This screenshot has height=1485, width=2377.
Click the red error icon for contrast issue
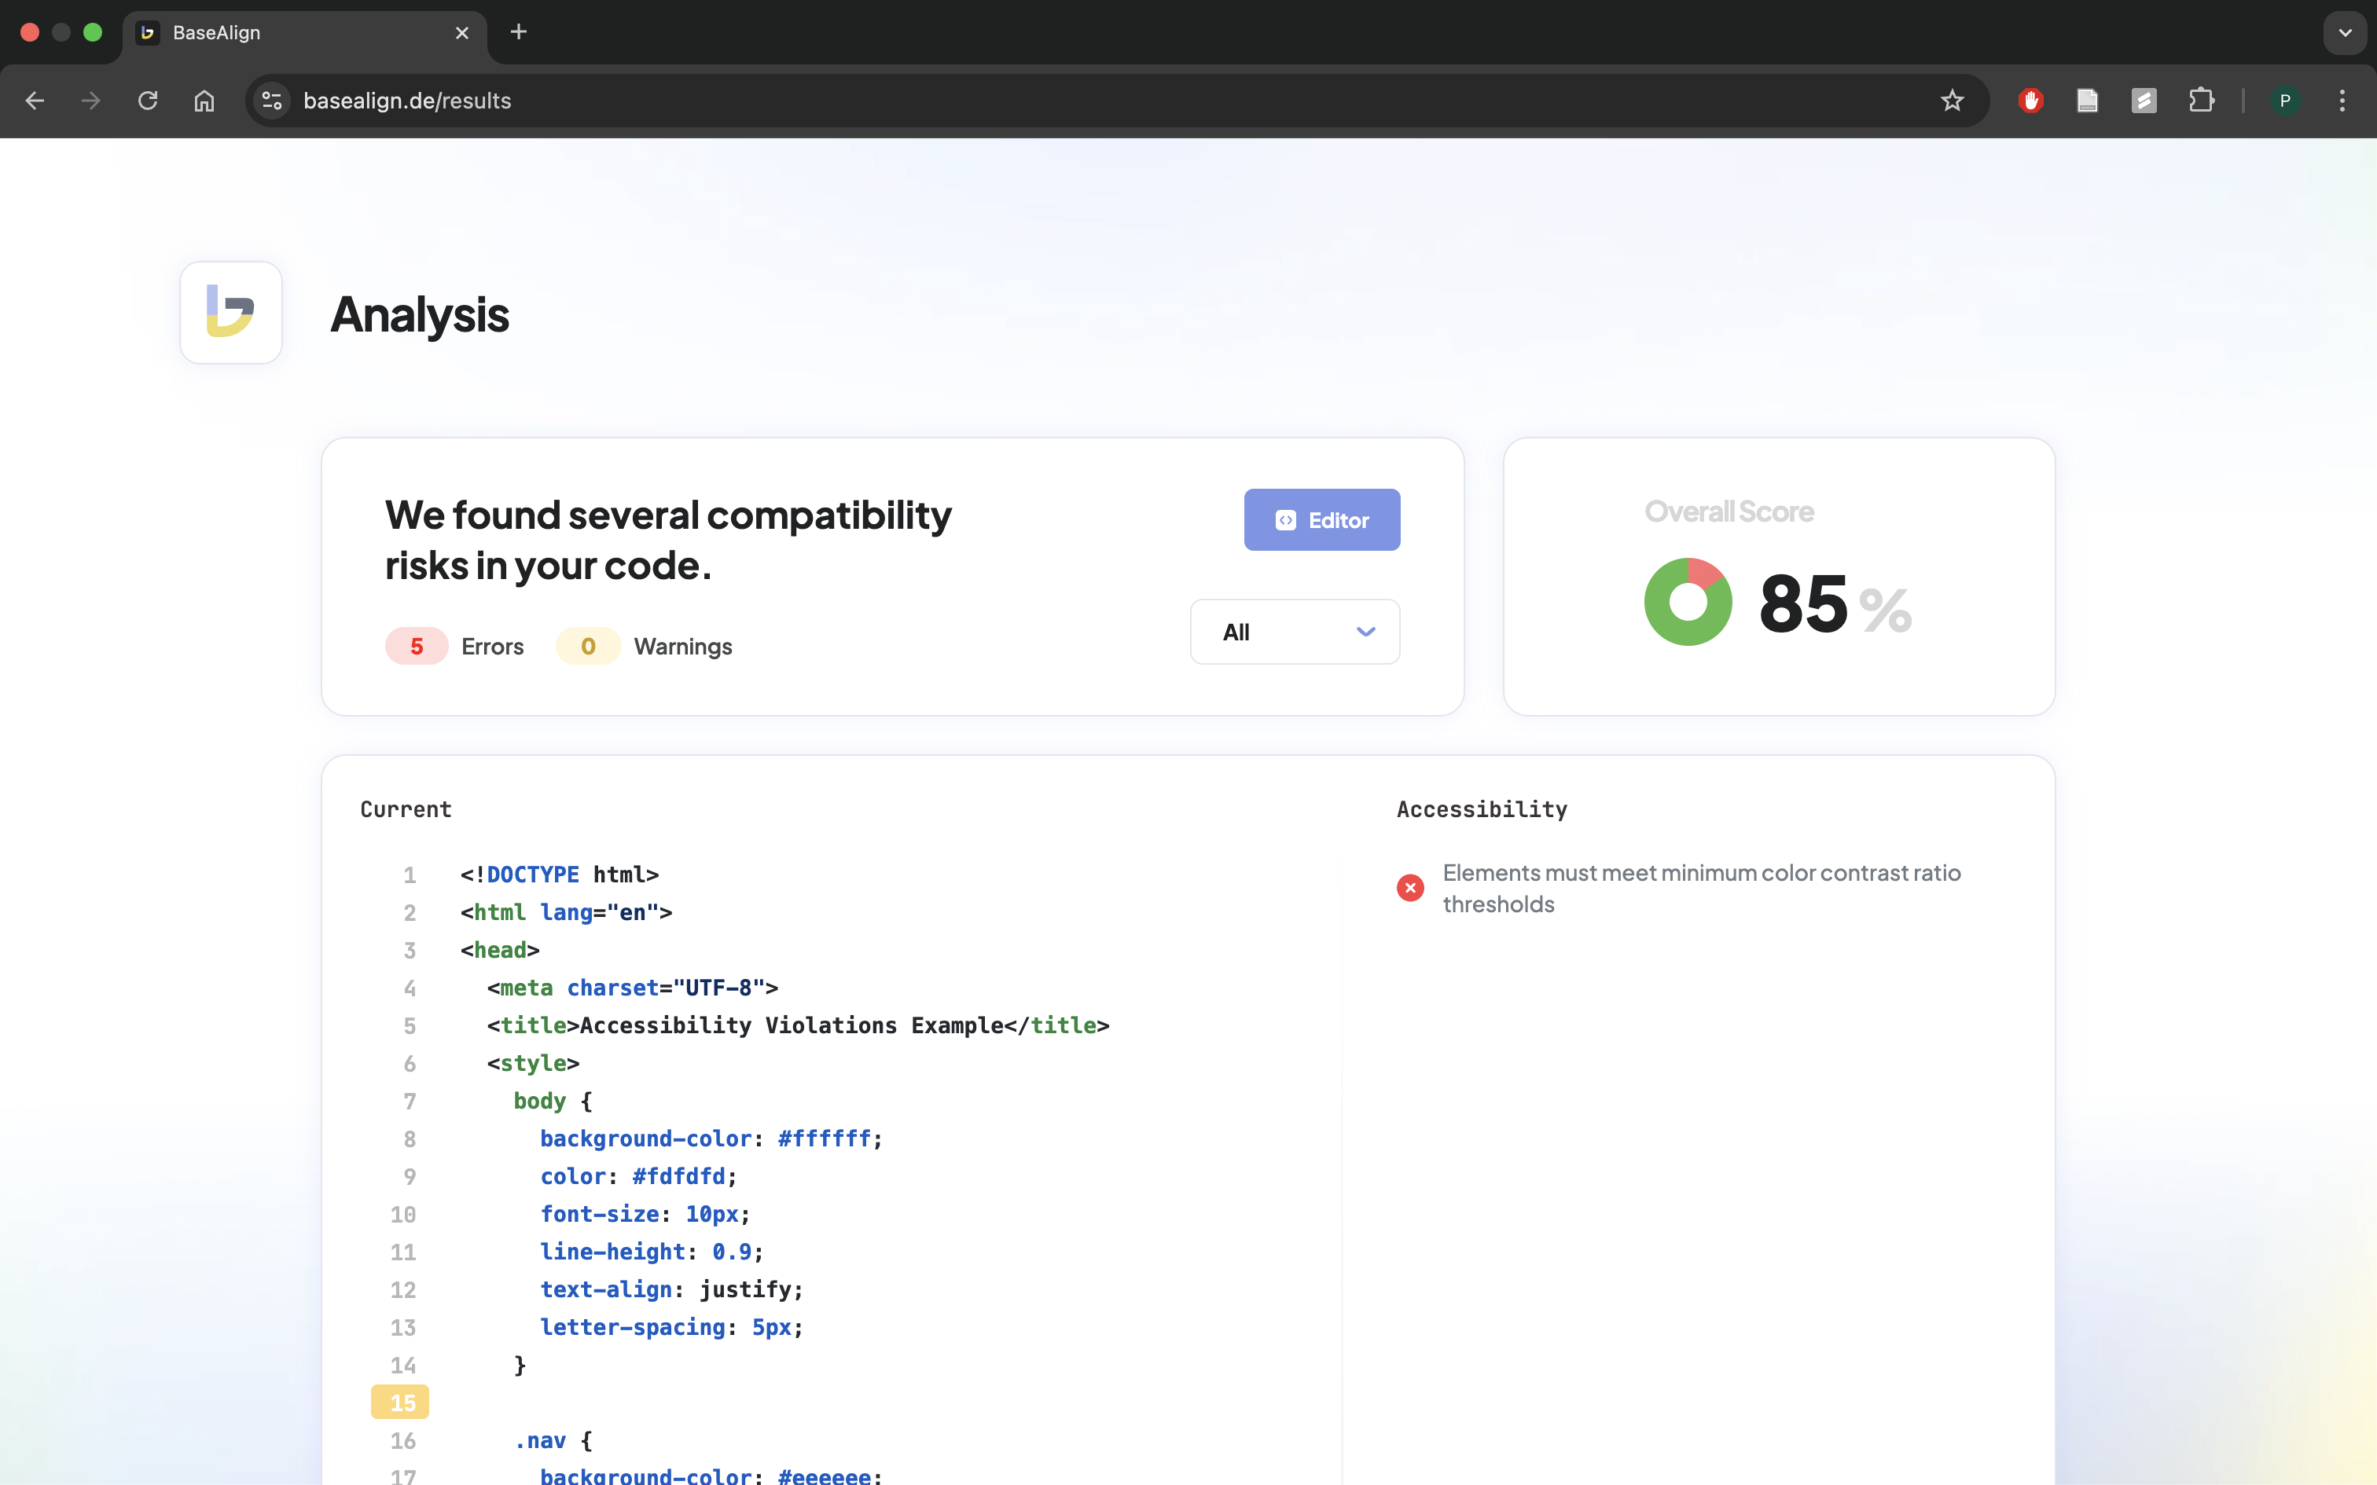(x=1409, y=888)
